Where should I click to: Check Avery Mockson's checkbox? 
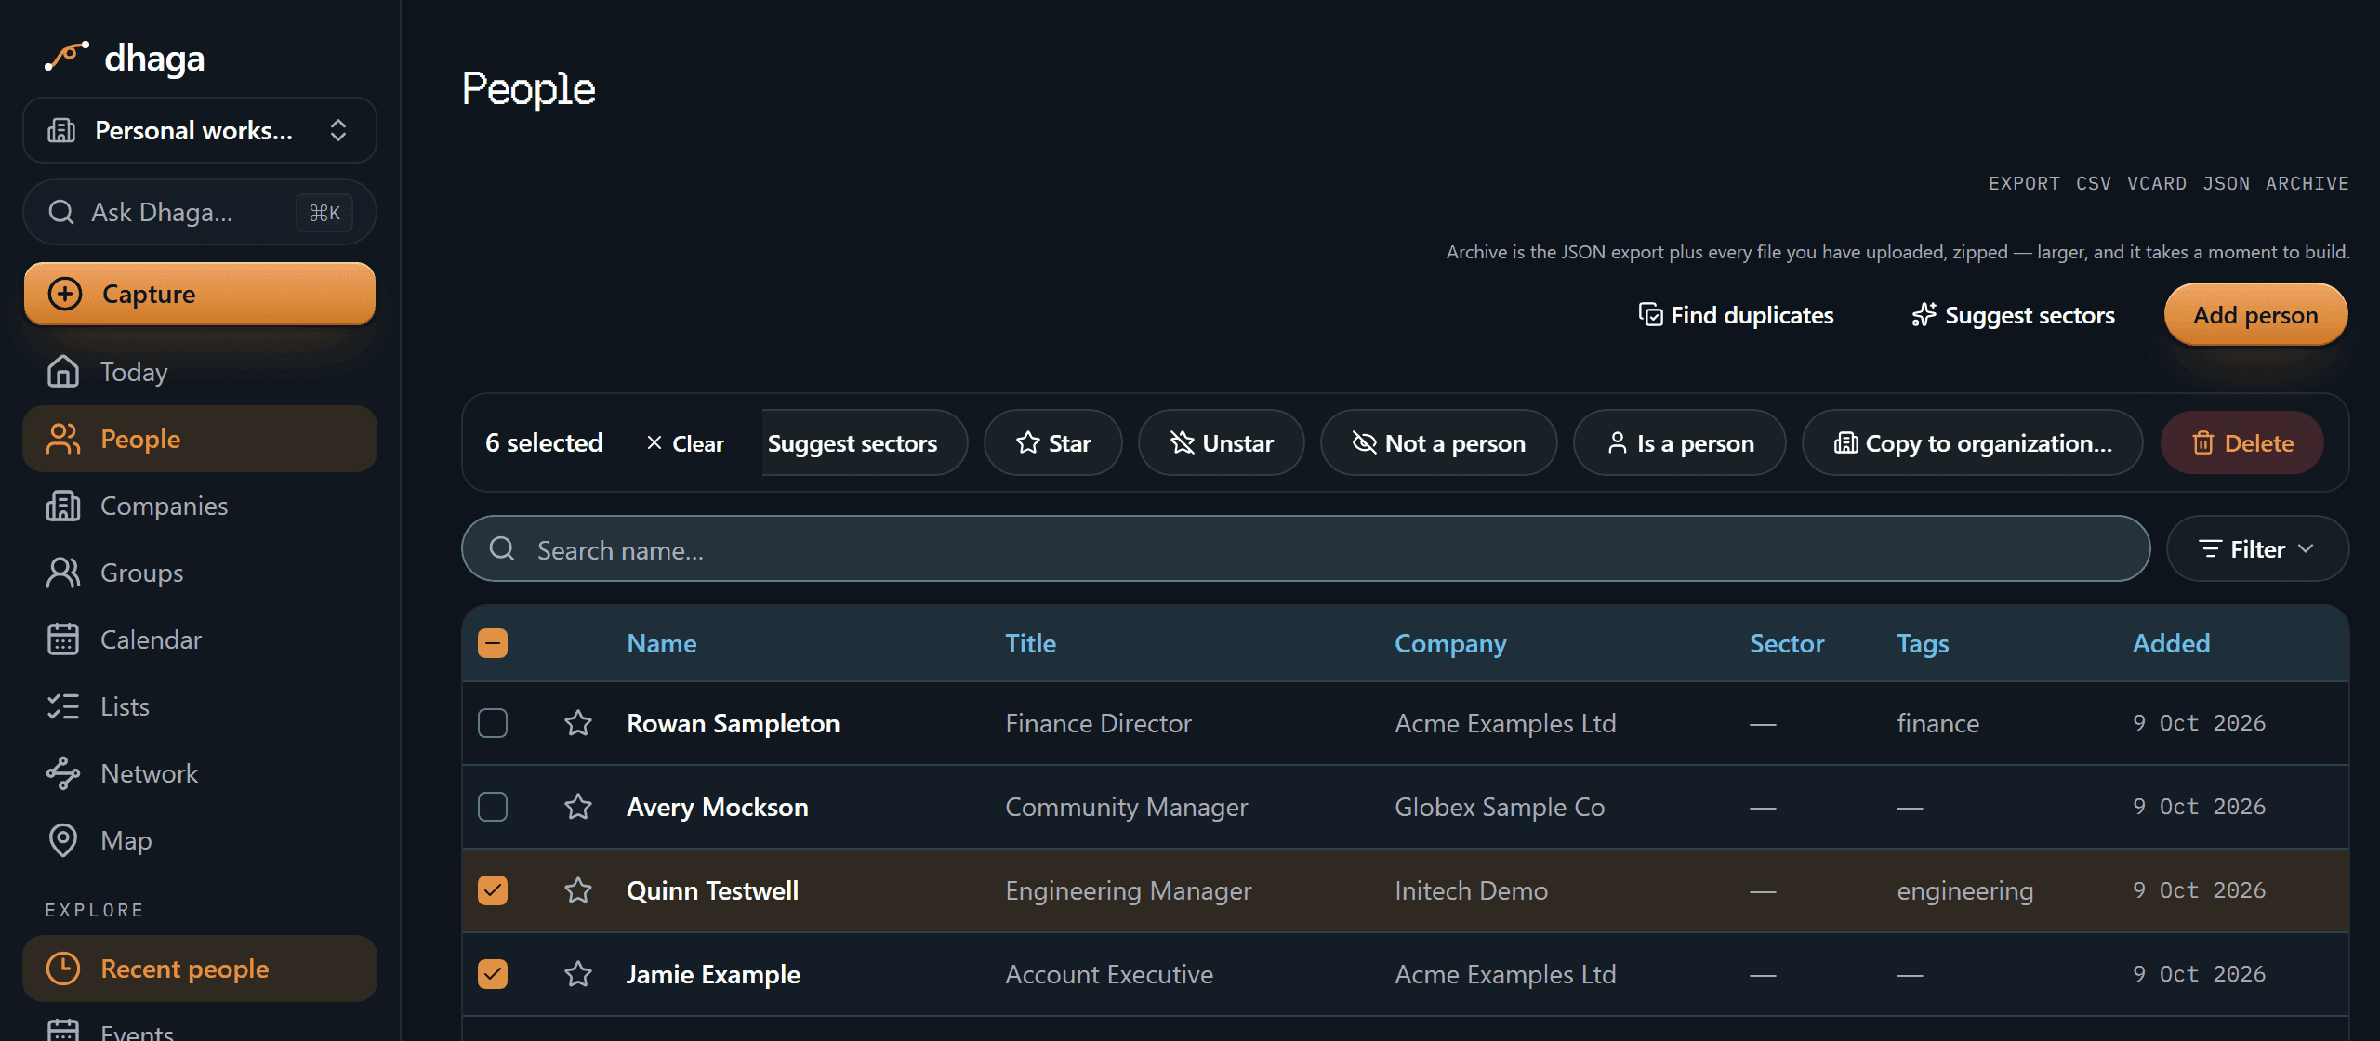493,807
